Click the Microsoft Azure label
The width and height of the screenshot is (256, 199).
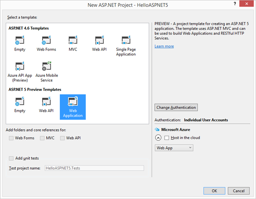[x=176, y=130]
